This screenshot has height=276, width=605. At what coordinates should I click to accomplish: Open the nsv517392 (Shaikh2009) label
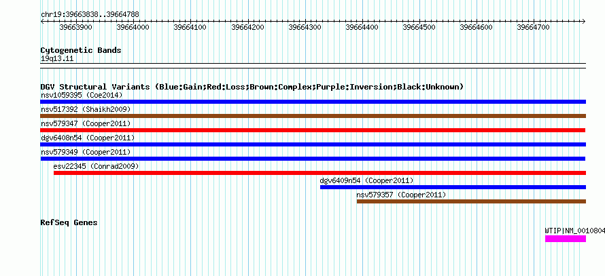(x=86, y=109)
